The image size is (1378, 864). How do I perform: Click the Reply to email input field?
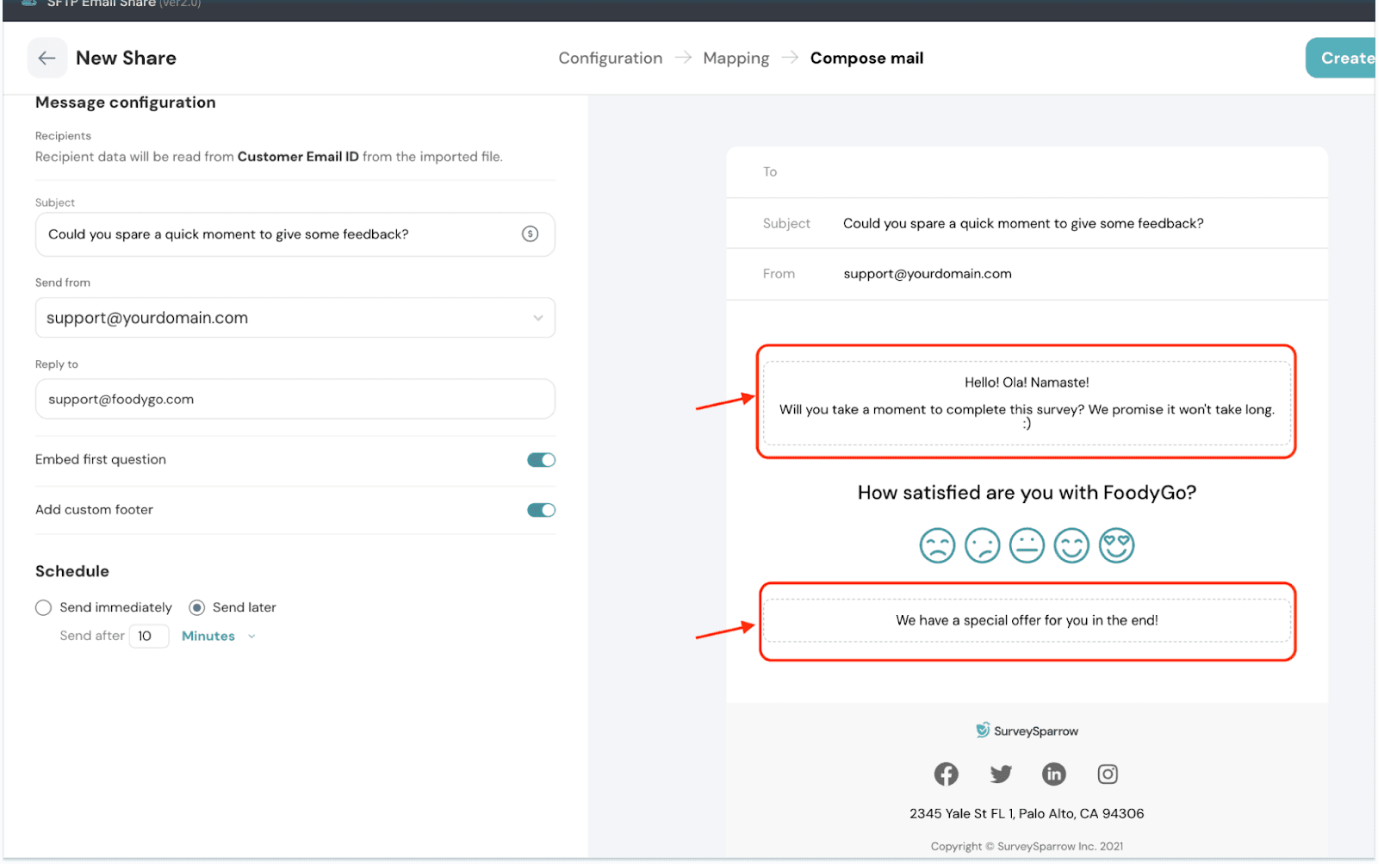coord(295,400)
